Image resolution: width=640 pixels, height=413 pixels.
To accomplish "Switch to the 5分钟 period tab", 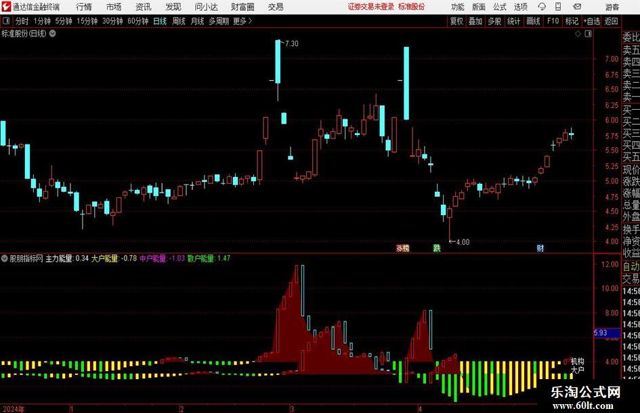I will click(64, 21).
